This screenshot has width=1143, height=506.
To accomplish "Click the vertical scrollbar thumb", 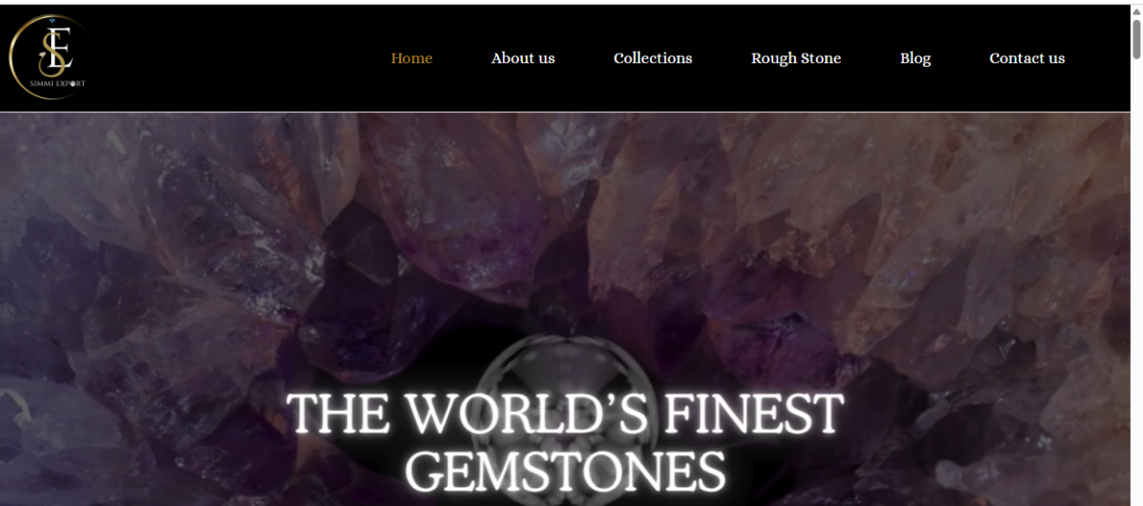I will 1136,39.
